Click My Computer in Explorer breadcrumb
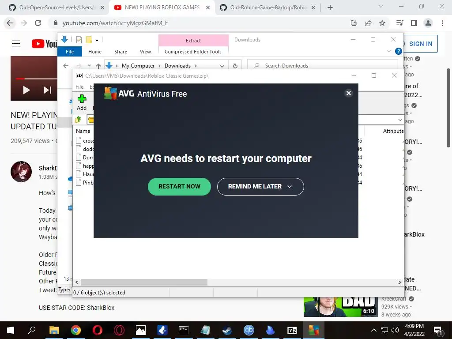 (x=138, y=66)
